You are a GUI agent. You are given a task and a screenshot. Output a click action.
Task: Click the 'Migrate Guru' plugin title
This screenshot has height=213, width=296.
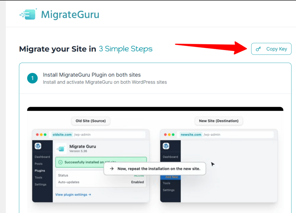coord(83,146)
